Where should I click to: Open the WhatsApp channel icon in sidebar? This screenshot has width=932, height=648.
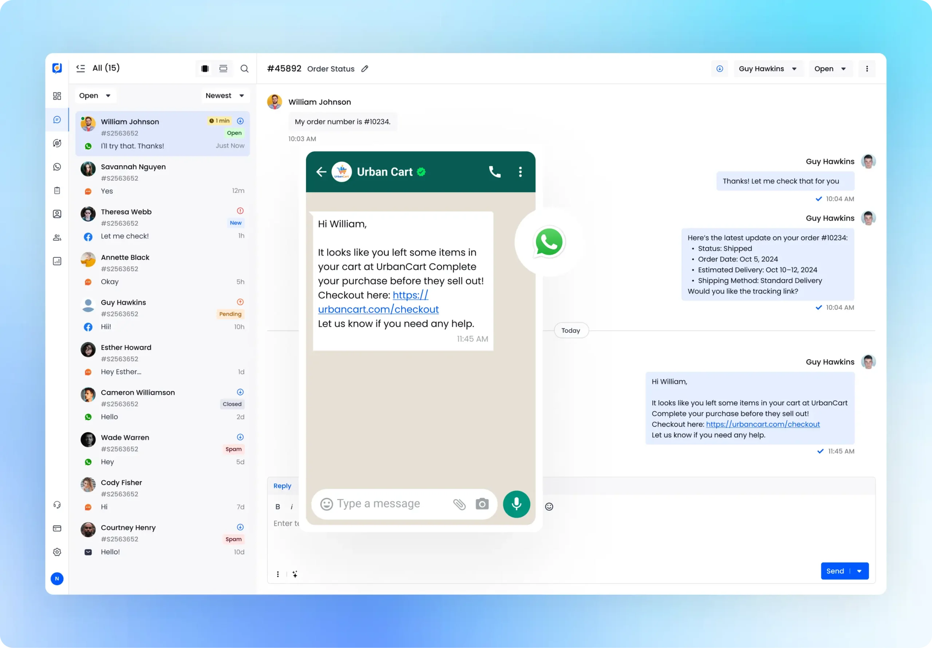[x=57, y=166]
